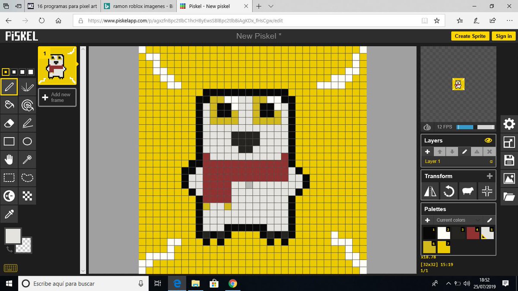Click the Align to center transform icon
Viewport: 518px width, 291px height.
[x=486, y=191]
